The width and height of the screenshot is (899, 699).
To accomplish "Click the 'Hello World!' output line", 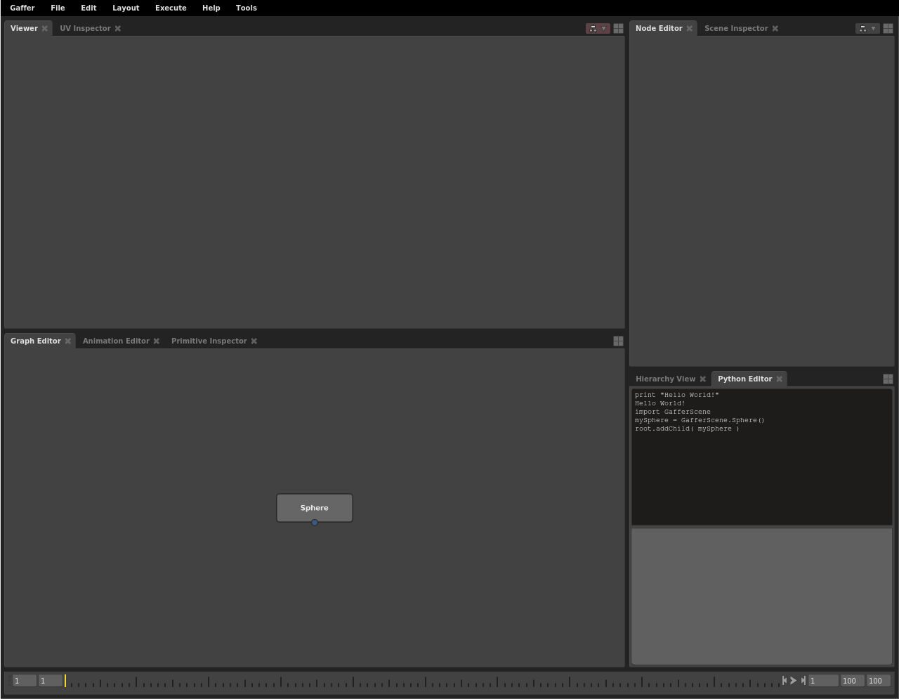I will (660, 403).
